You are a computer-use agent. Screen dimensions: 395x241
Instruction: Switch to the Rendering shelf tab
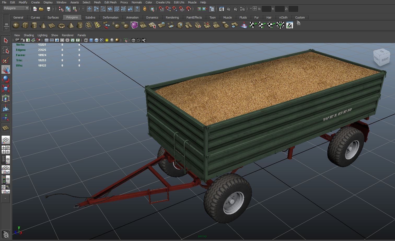click(172, 17)
